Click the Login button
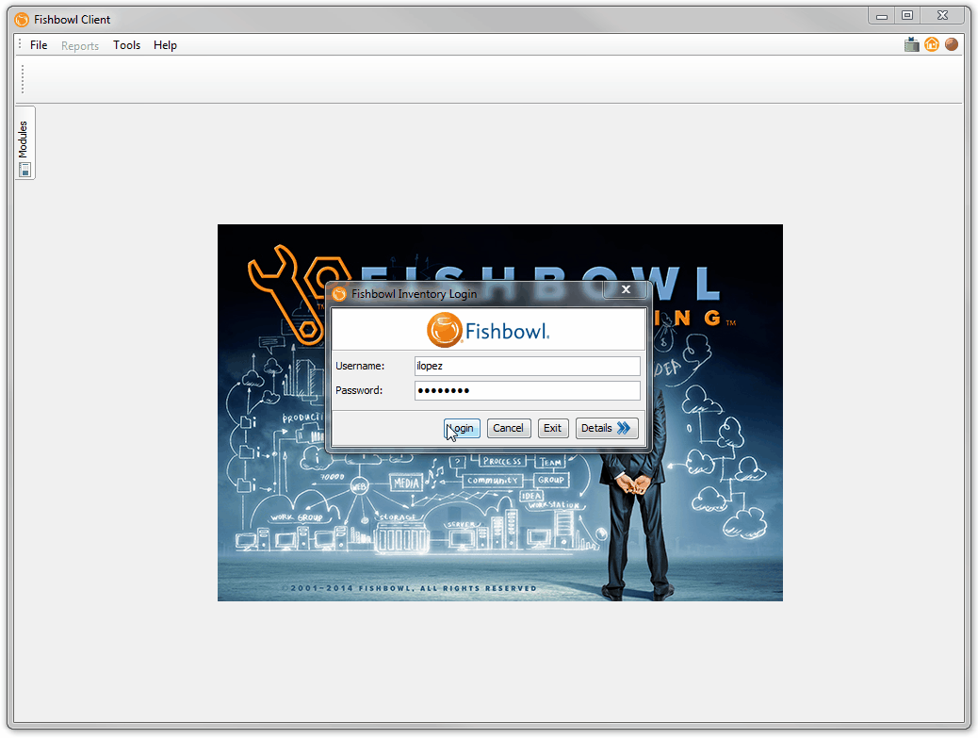Screen dimensions: 978x738 [462, 428]
